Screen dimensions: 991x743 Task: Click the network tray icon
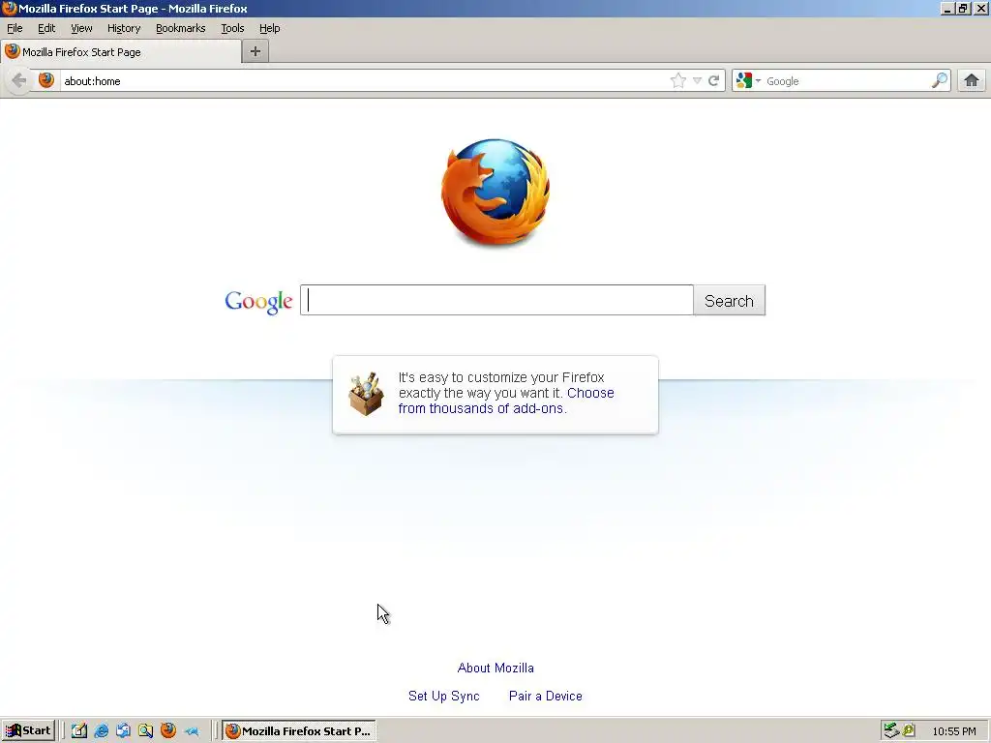[891, 730]
